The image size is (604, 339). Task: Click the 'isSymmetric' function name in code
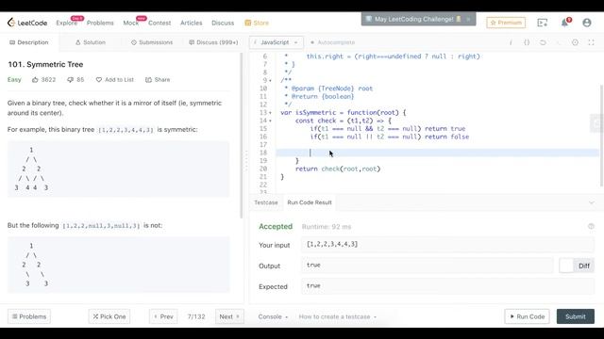pos(315,113)
